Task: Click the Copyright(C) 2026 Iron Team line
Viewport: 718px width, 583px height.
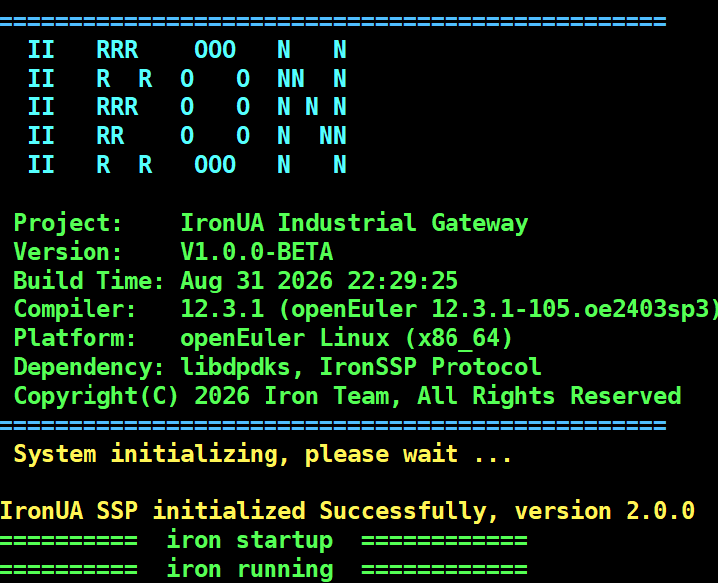Action: [347, 396]
